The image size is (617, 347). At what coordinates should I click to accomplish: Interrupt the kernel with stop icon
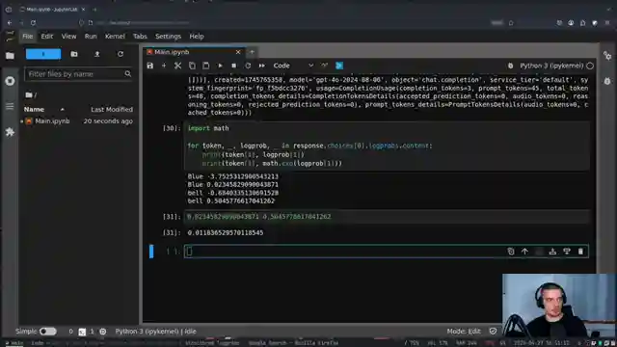[233, 66]
